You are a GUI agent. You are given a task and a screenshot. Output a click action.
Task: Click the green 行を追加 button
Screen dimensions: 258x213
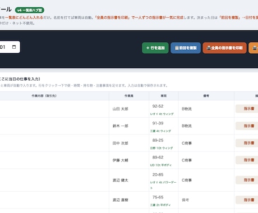[155, 48]
